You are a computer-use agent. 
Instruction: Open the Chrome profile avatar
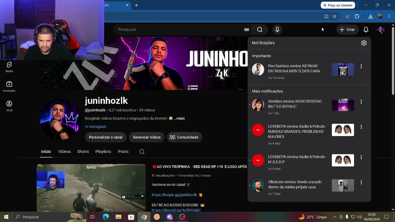(x=380, y=16)
